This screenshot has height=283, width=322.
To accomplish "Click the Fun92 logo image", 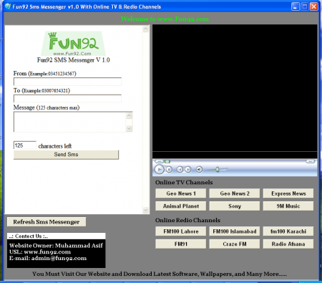I will click(73, 44).
